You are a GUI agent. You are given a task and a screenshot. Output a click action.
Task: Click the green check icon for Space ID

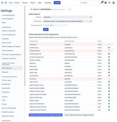click(x=109, y=63)
